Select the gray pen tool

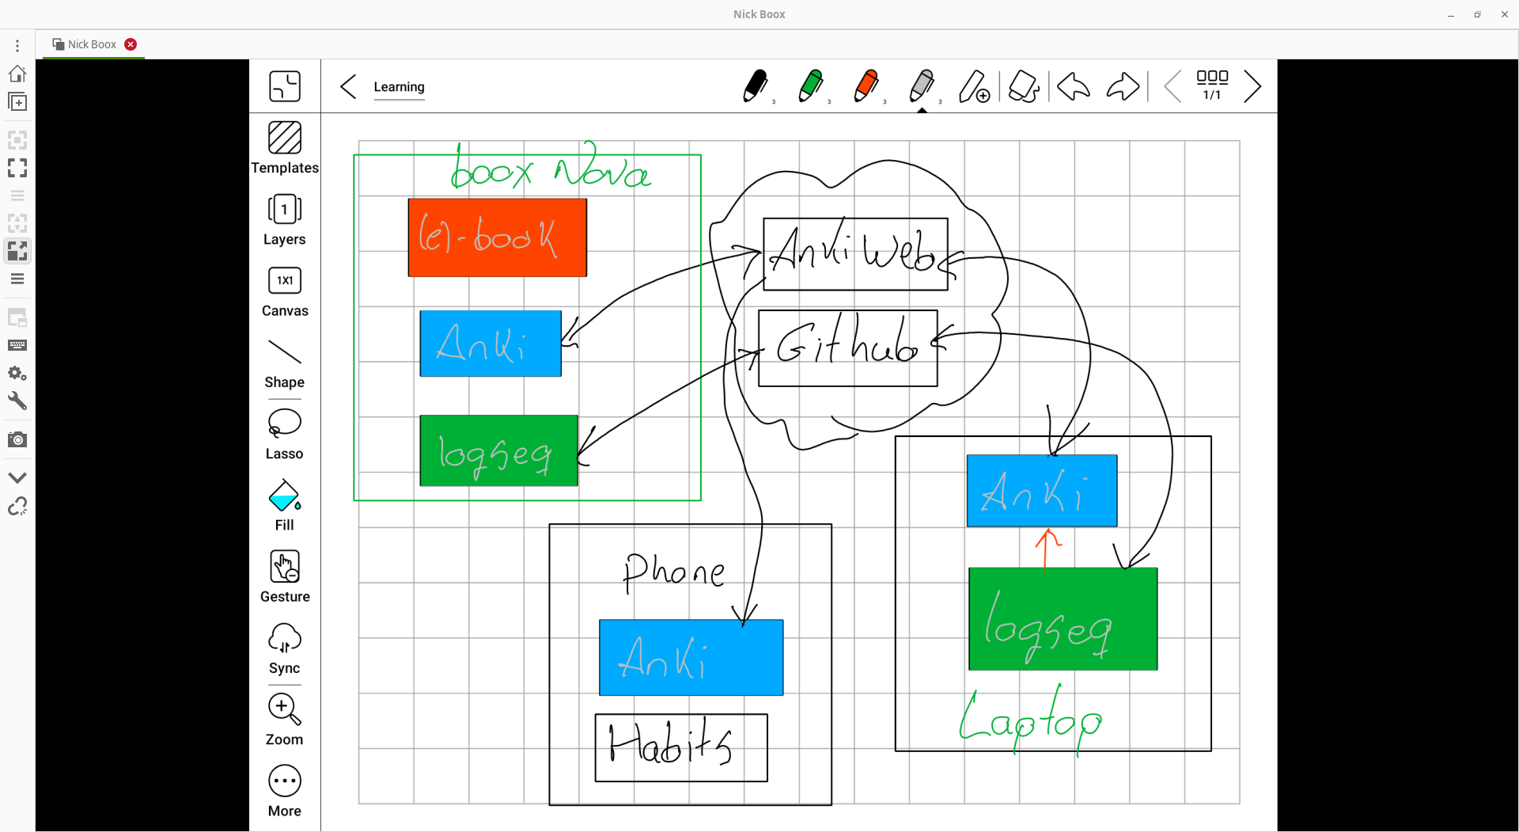pos(922,86)
